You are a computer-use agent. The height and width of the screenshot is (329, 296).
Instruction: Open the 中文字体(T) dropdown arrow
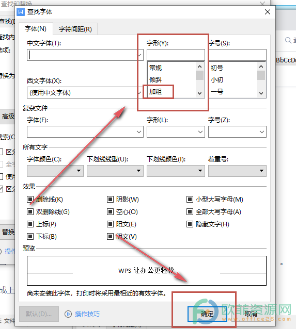click(139, 55)
